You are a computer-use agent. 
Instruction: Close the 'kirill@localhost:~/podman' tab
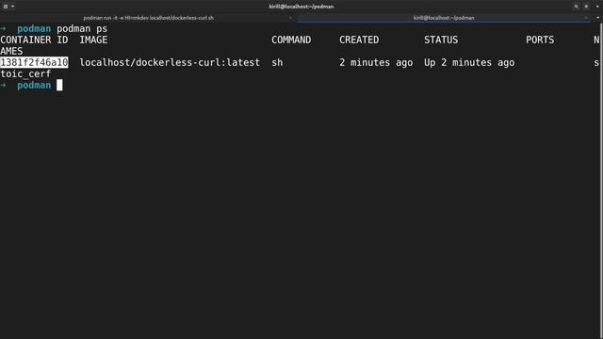pos(586,18)
